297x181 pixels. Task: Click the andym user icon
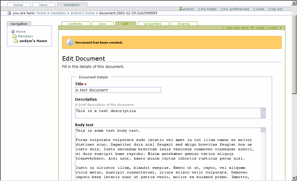click(x=181, y=9)
